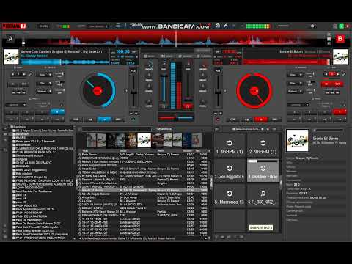Open Filter effect dropdown on deck A
352x264 pixels.
pyautogui.click(x=44, y=83)
